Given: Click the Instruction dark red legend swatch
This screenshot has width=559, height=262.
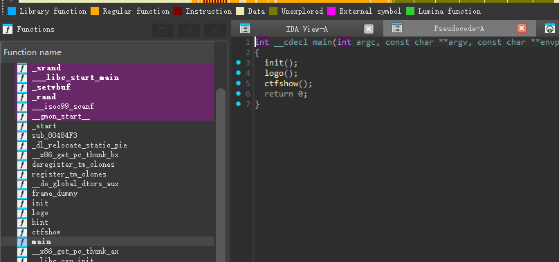Looking at the screenshot, I should (178, 11).
